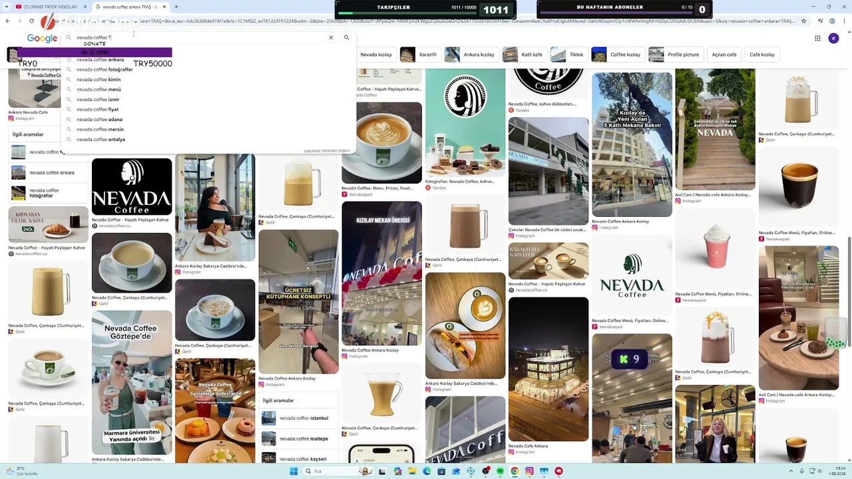The image size is (852, 479).
Task: Filter images by 'Profile picture' chip
Action: click(x=676, y=55)
